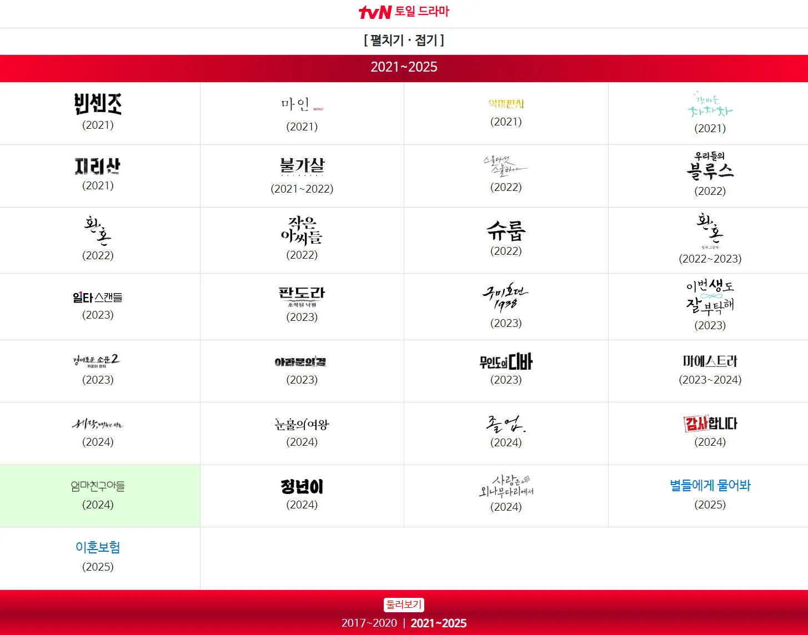Open the 눈물의 여왕 logo
808x635 pixels.
(302, 425)
